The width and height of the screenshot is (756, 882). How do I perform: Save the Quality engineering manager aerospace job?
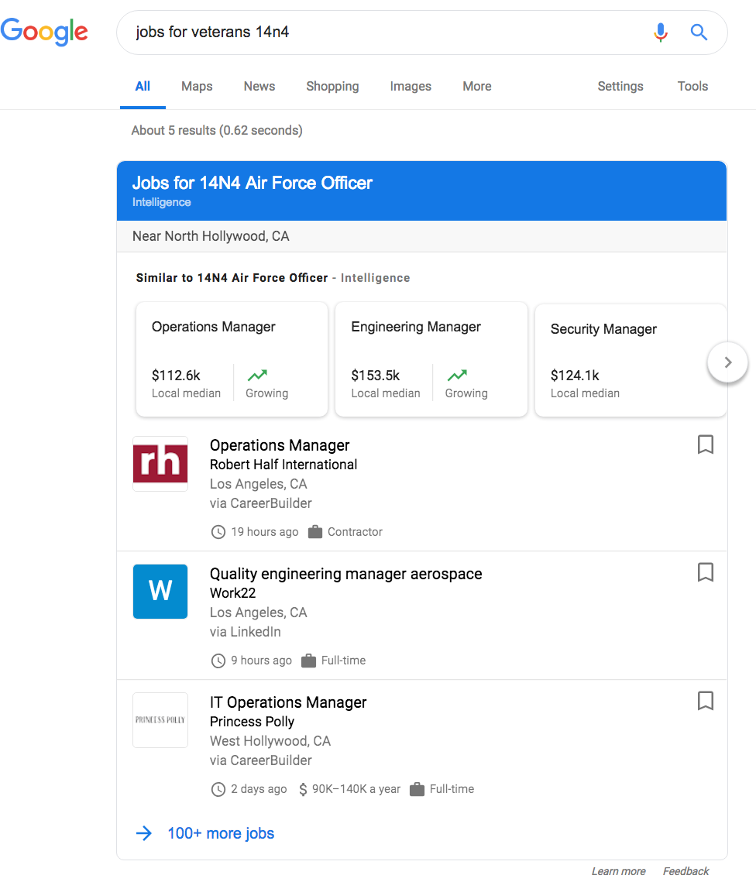[x=705, y=572]
